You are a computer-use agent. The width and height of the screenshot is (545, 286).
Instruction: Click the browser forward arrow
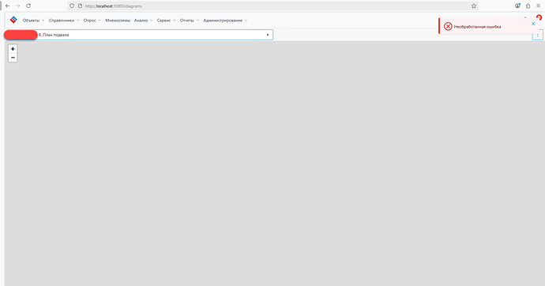pyautogui.click(x=17, y=6)
